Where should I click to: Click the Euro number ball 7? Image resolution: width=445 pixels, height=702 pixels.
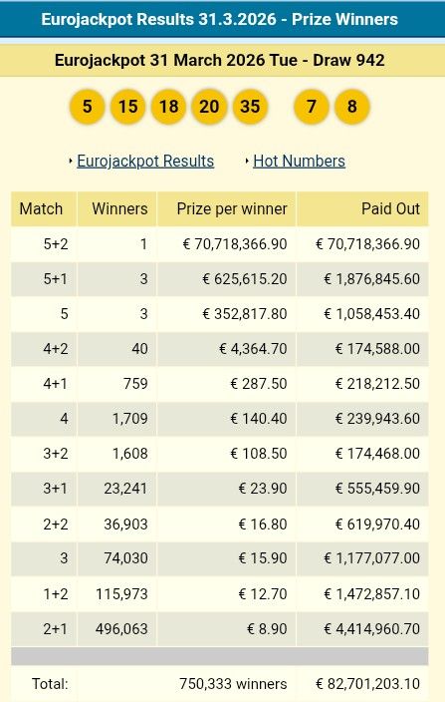coord(312,107)
